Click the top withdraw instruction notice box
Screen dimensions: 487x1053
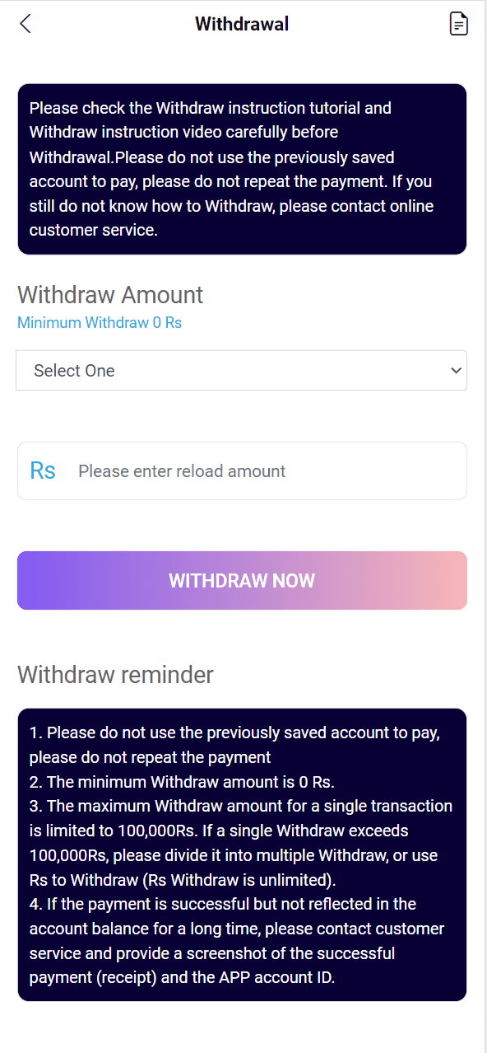point(242,169)
